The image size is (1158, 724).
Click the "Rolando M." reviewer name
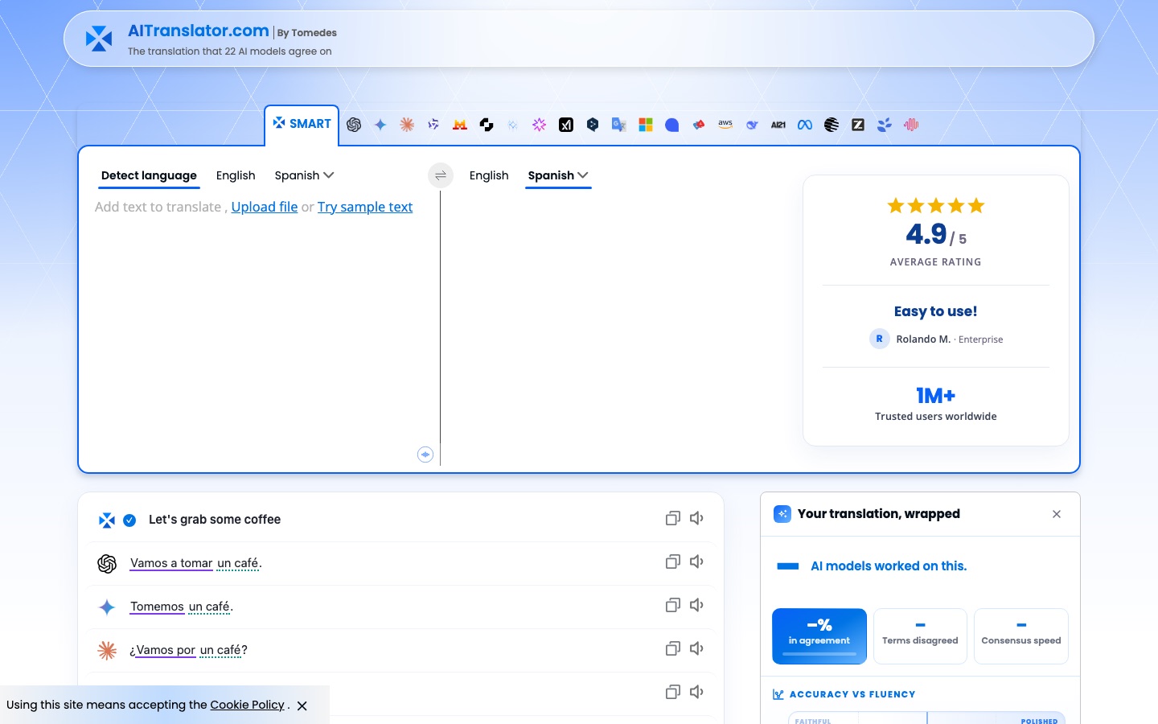click(923, 339)
